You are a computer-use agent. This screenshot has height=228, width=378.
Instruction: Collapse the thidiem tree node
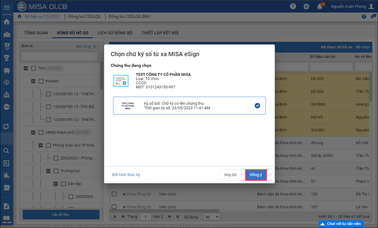point(33,81)
